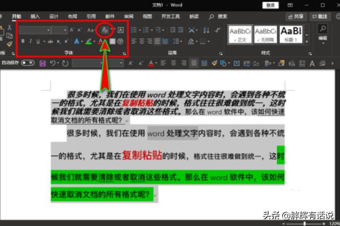Toggle Center alignment in paragraph group
The image size is (340, 226).
point(142,41)
